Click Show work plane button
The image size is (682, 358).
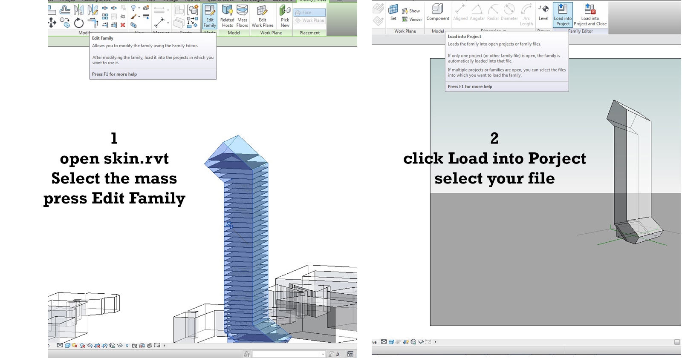click(411, 11)
